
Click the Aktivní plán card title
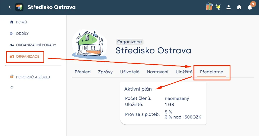138,89
